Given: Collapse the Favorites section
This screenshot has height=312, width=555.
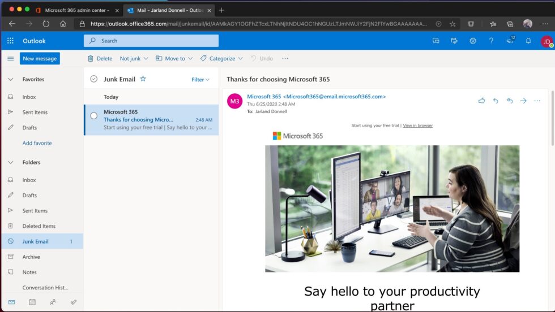Looking at the screenshot, I should coord(10,79).
